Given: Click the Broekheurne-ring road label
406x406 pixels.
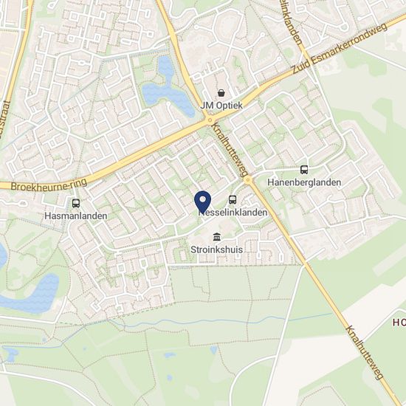Looking at the screenshot, I should pos(49,185).
